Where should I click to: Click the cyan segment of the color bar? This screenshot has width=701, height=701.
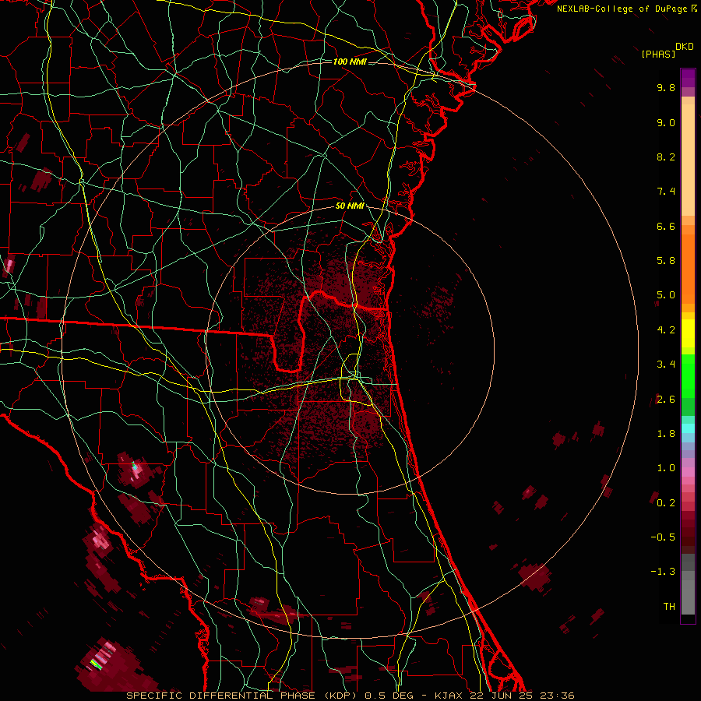pos(688,428)
